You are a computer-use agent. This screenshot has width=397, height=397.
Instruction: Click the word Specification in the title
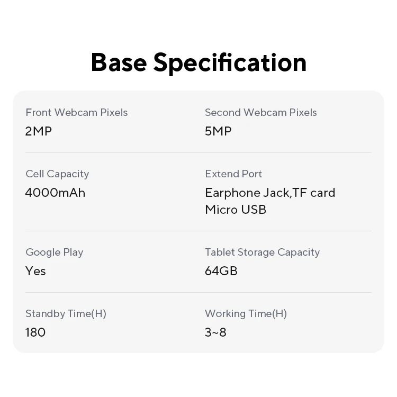[230, 62]
